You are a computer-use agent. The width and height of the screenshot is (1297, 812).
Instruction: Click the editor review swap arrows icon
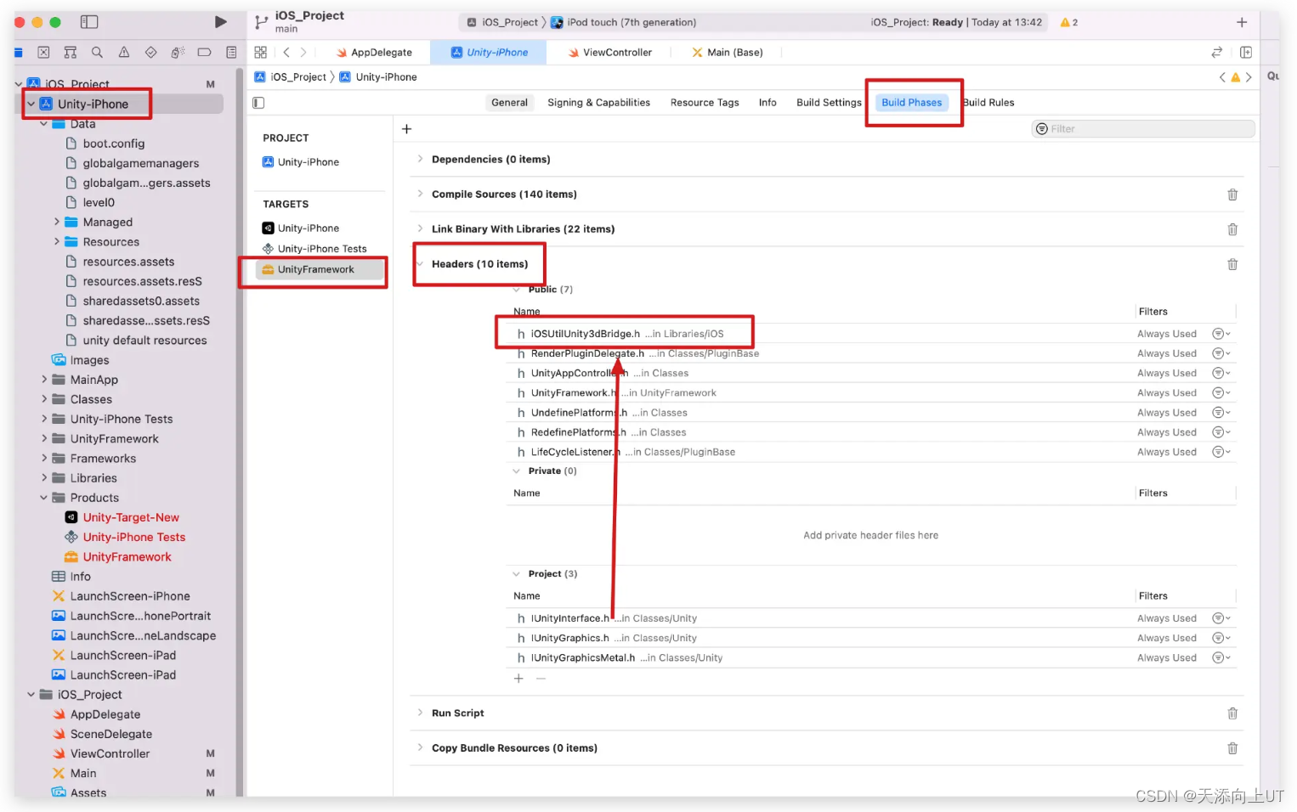click(x=1217, y=53)
